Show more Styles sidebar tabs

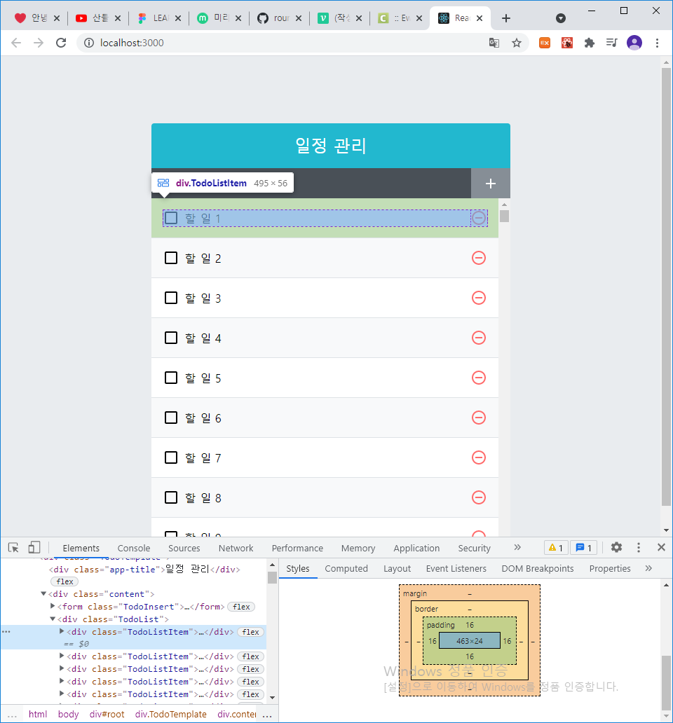point(648,569)
